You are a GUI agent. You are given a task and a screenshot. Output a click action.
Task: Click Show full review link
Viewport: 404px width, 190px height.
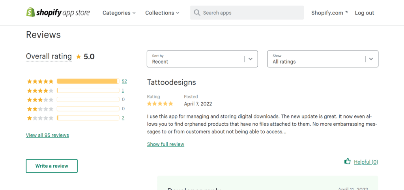point(165,144)
